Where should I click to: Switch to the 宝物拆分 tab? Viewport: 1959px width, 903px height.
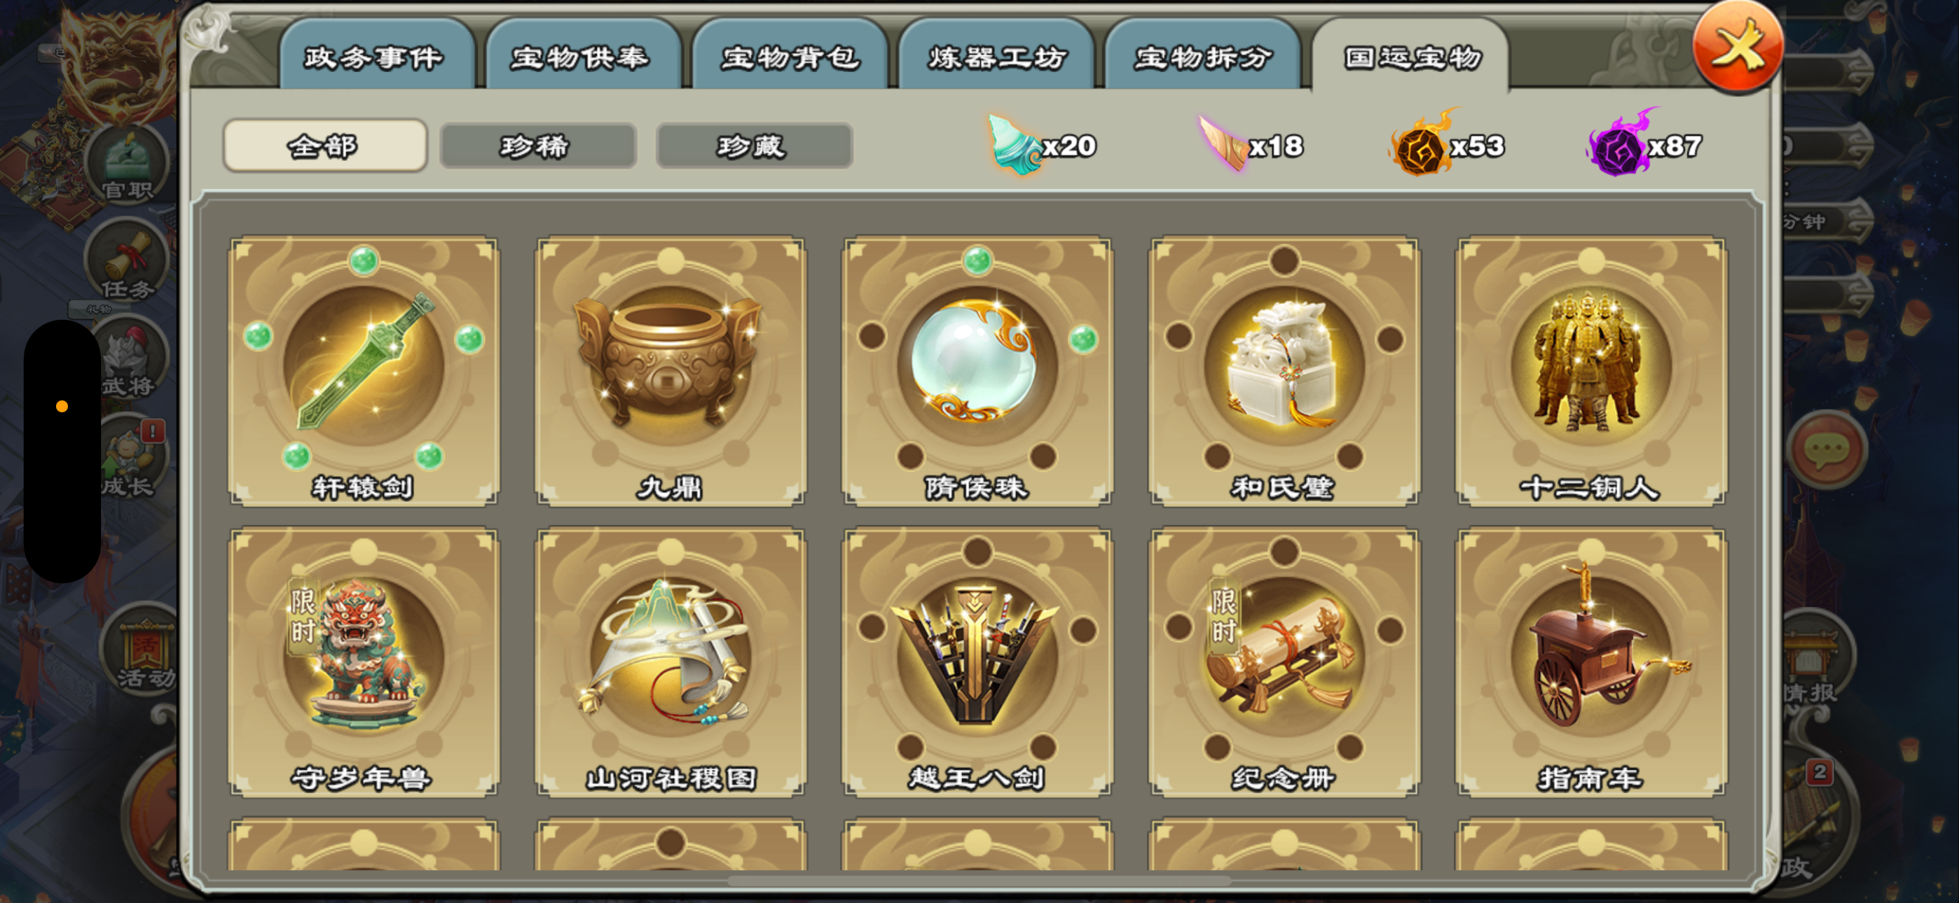[x=1203, y=55]
